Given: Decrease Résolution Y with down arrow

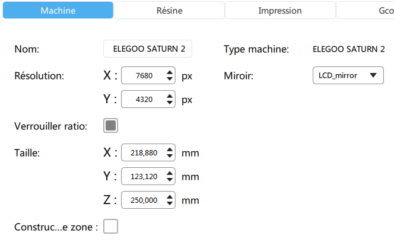Looking at the screenshot, I should click(170, 103).
